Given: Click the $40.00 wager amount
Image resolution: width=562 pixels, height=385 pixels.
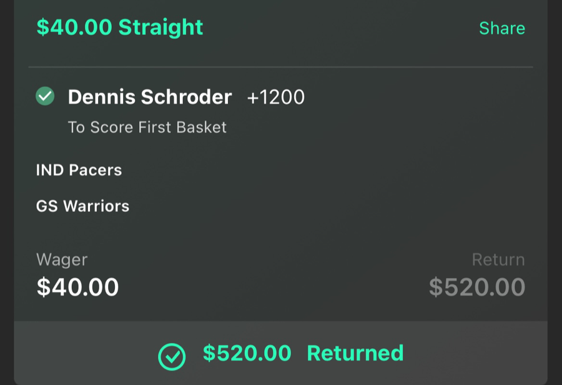Looking at the screenshot, I should [x=77, y=286].
